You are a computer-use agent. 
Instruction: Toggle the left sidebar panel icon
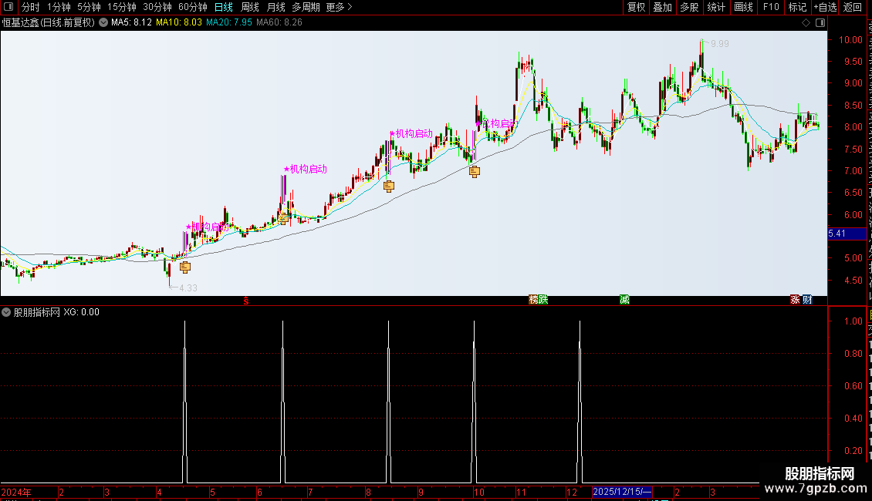(8, 7)
